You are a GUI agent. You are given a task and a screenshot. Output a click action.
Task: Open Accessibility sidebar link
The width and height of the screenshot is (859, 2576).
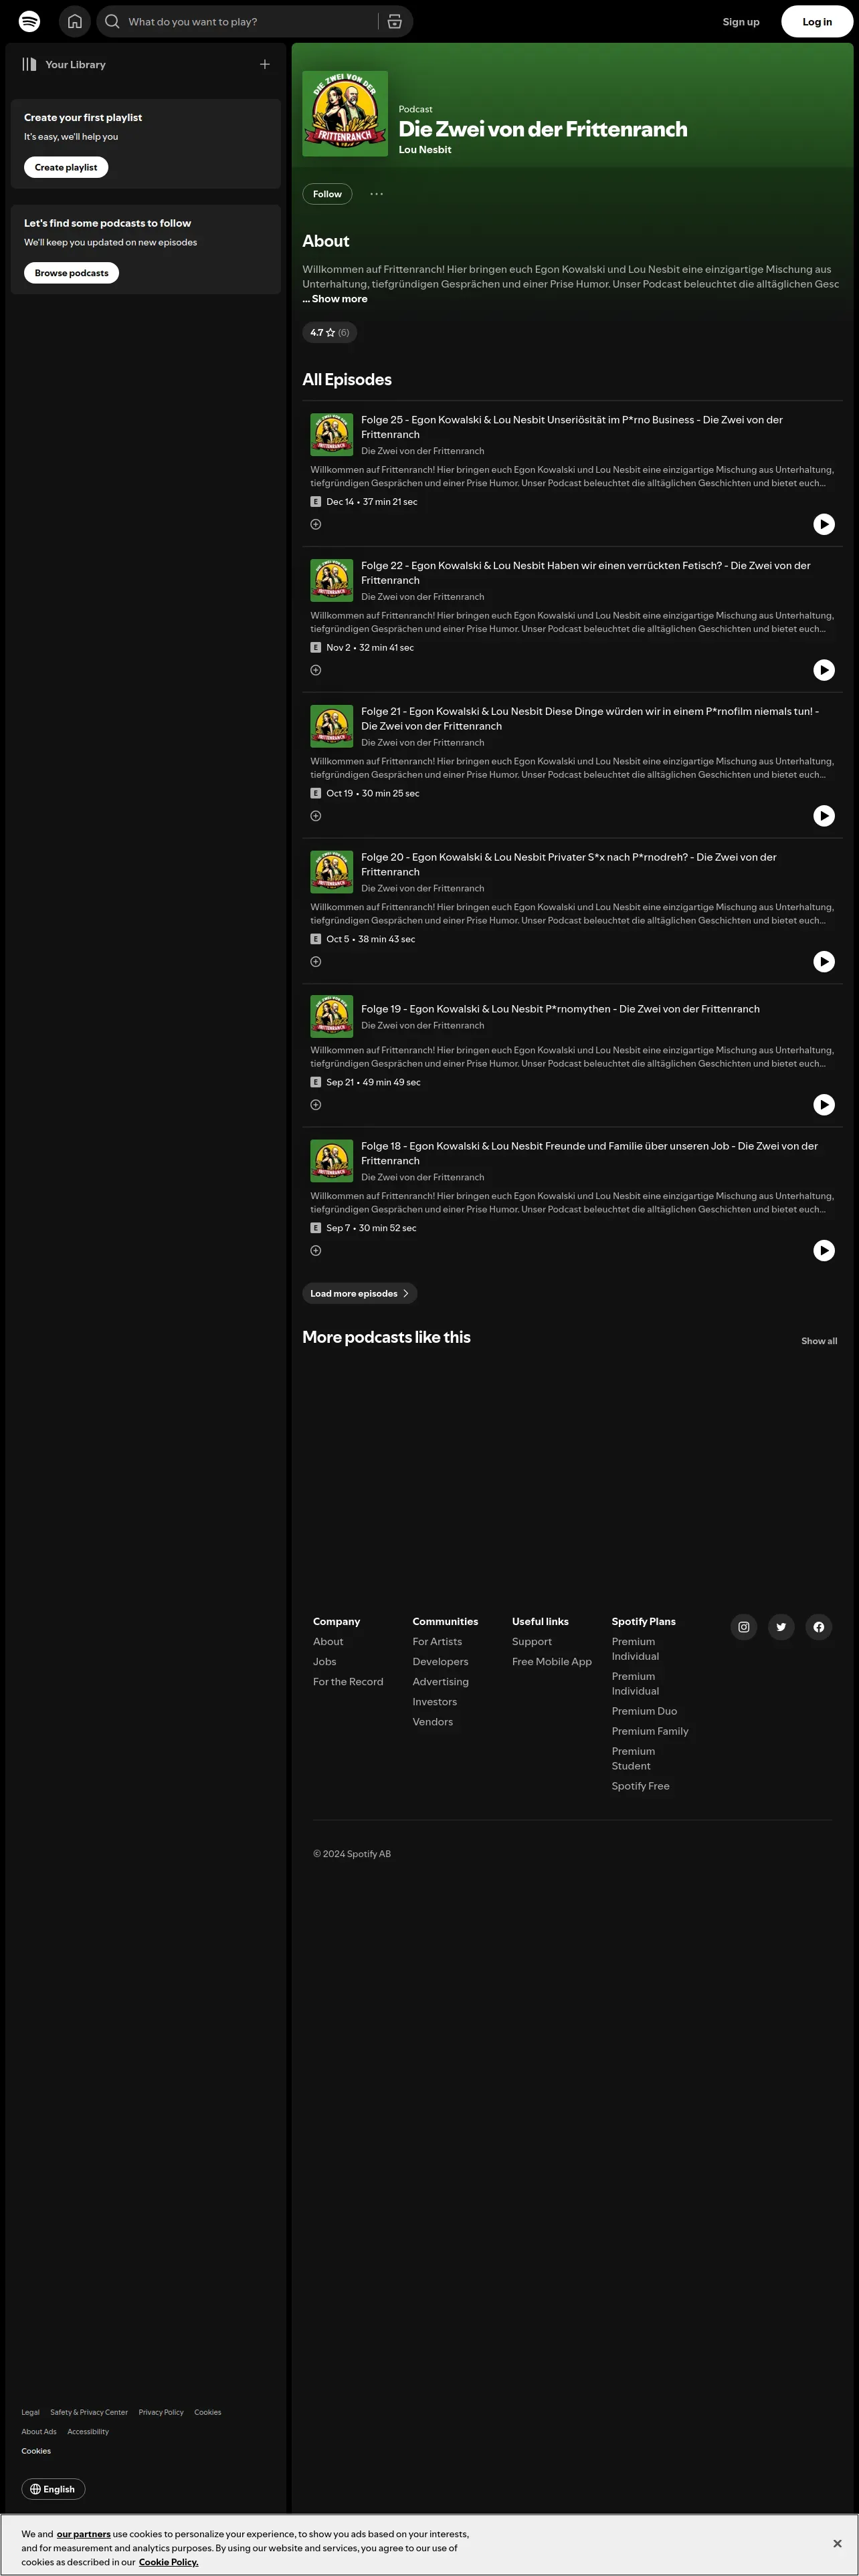pyautogui.click(x=88, y=2431)
